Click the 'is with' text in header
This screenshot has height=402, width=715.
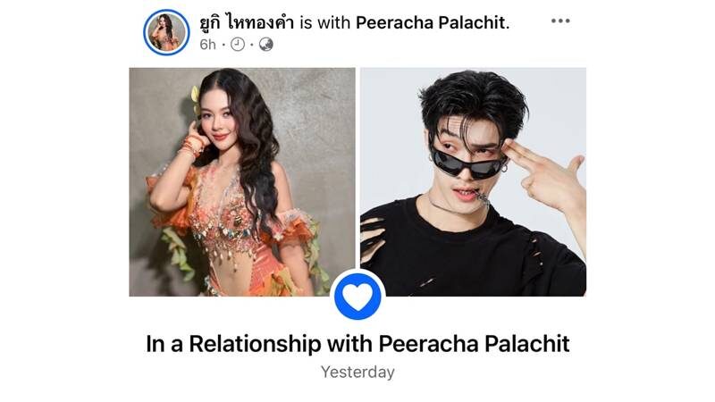pos(324,22)
